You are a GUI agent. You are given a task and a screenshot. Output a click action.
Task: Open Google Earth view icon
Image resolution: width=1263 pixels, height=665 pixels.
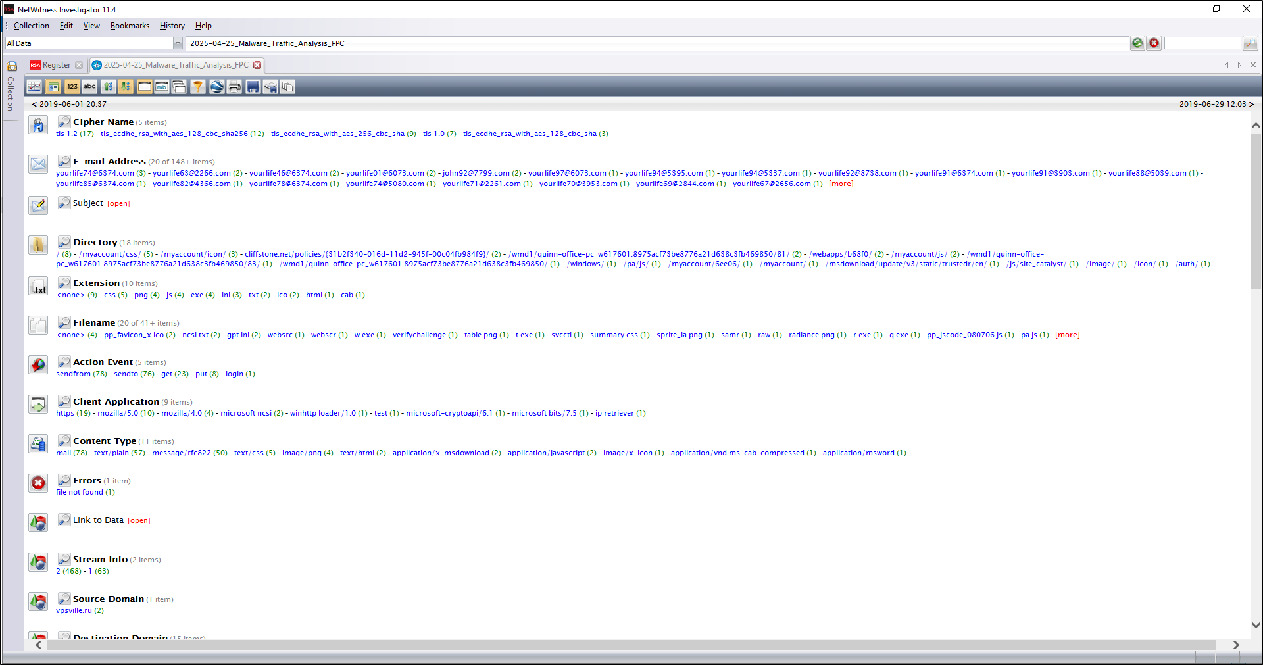[216, 87]
